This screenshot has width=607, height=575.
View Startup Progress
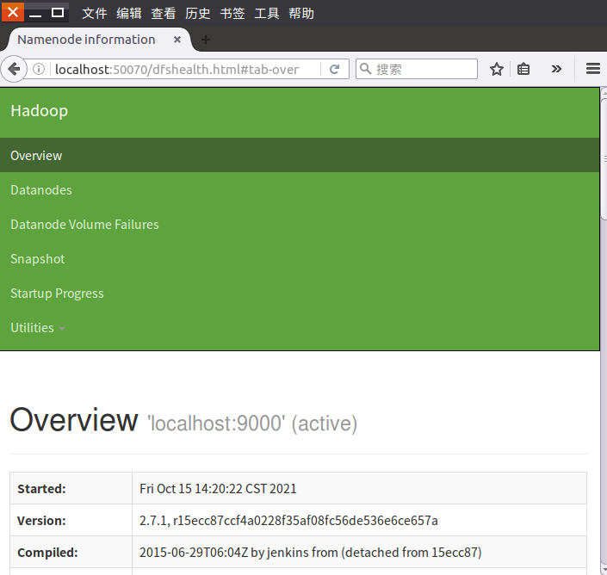pyautogui.click(x=57, y=294)
